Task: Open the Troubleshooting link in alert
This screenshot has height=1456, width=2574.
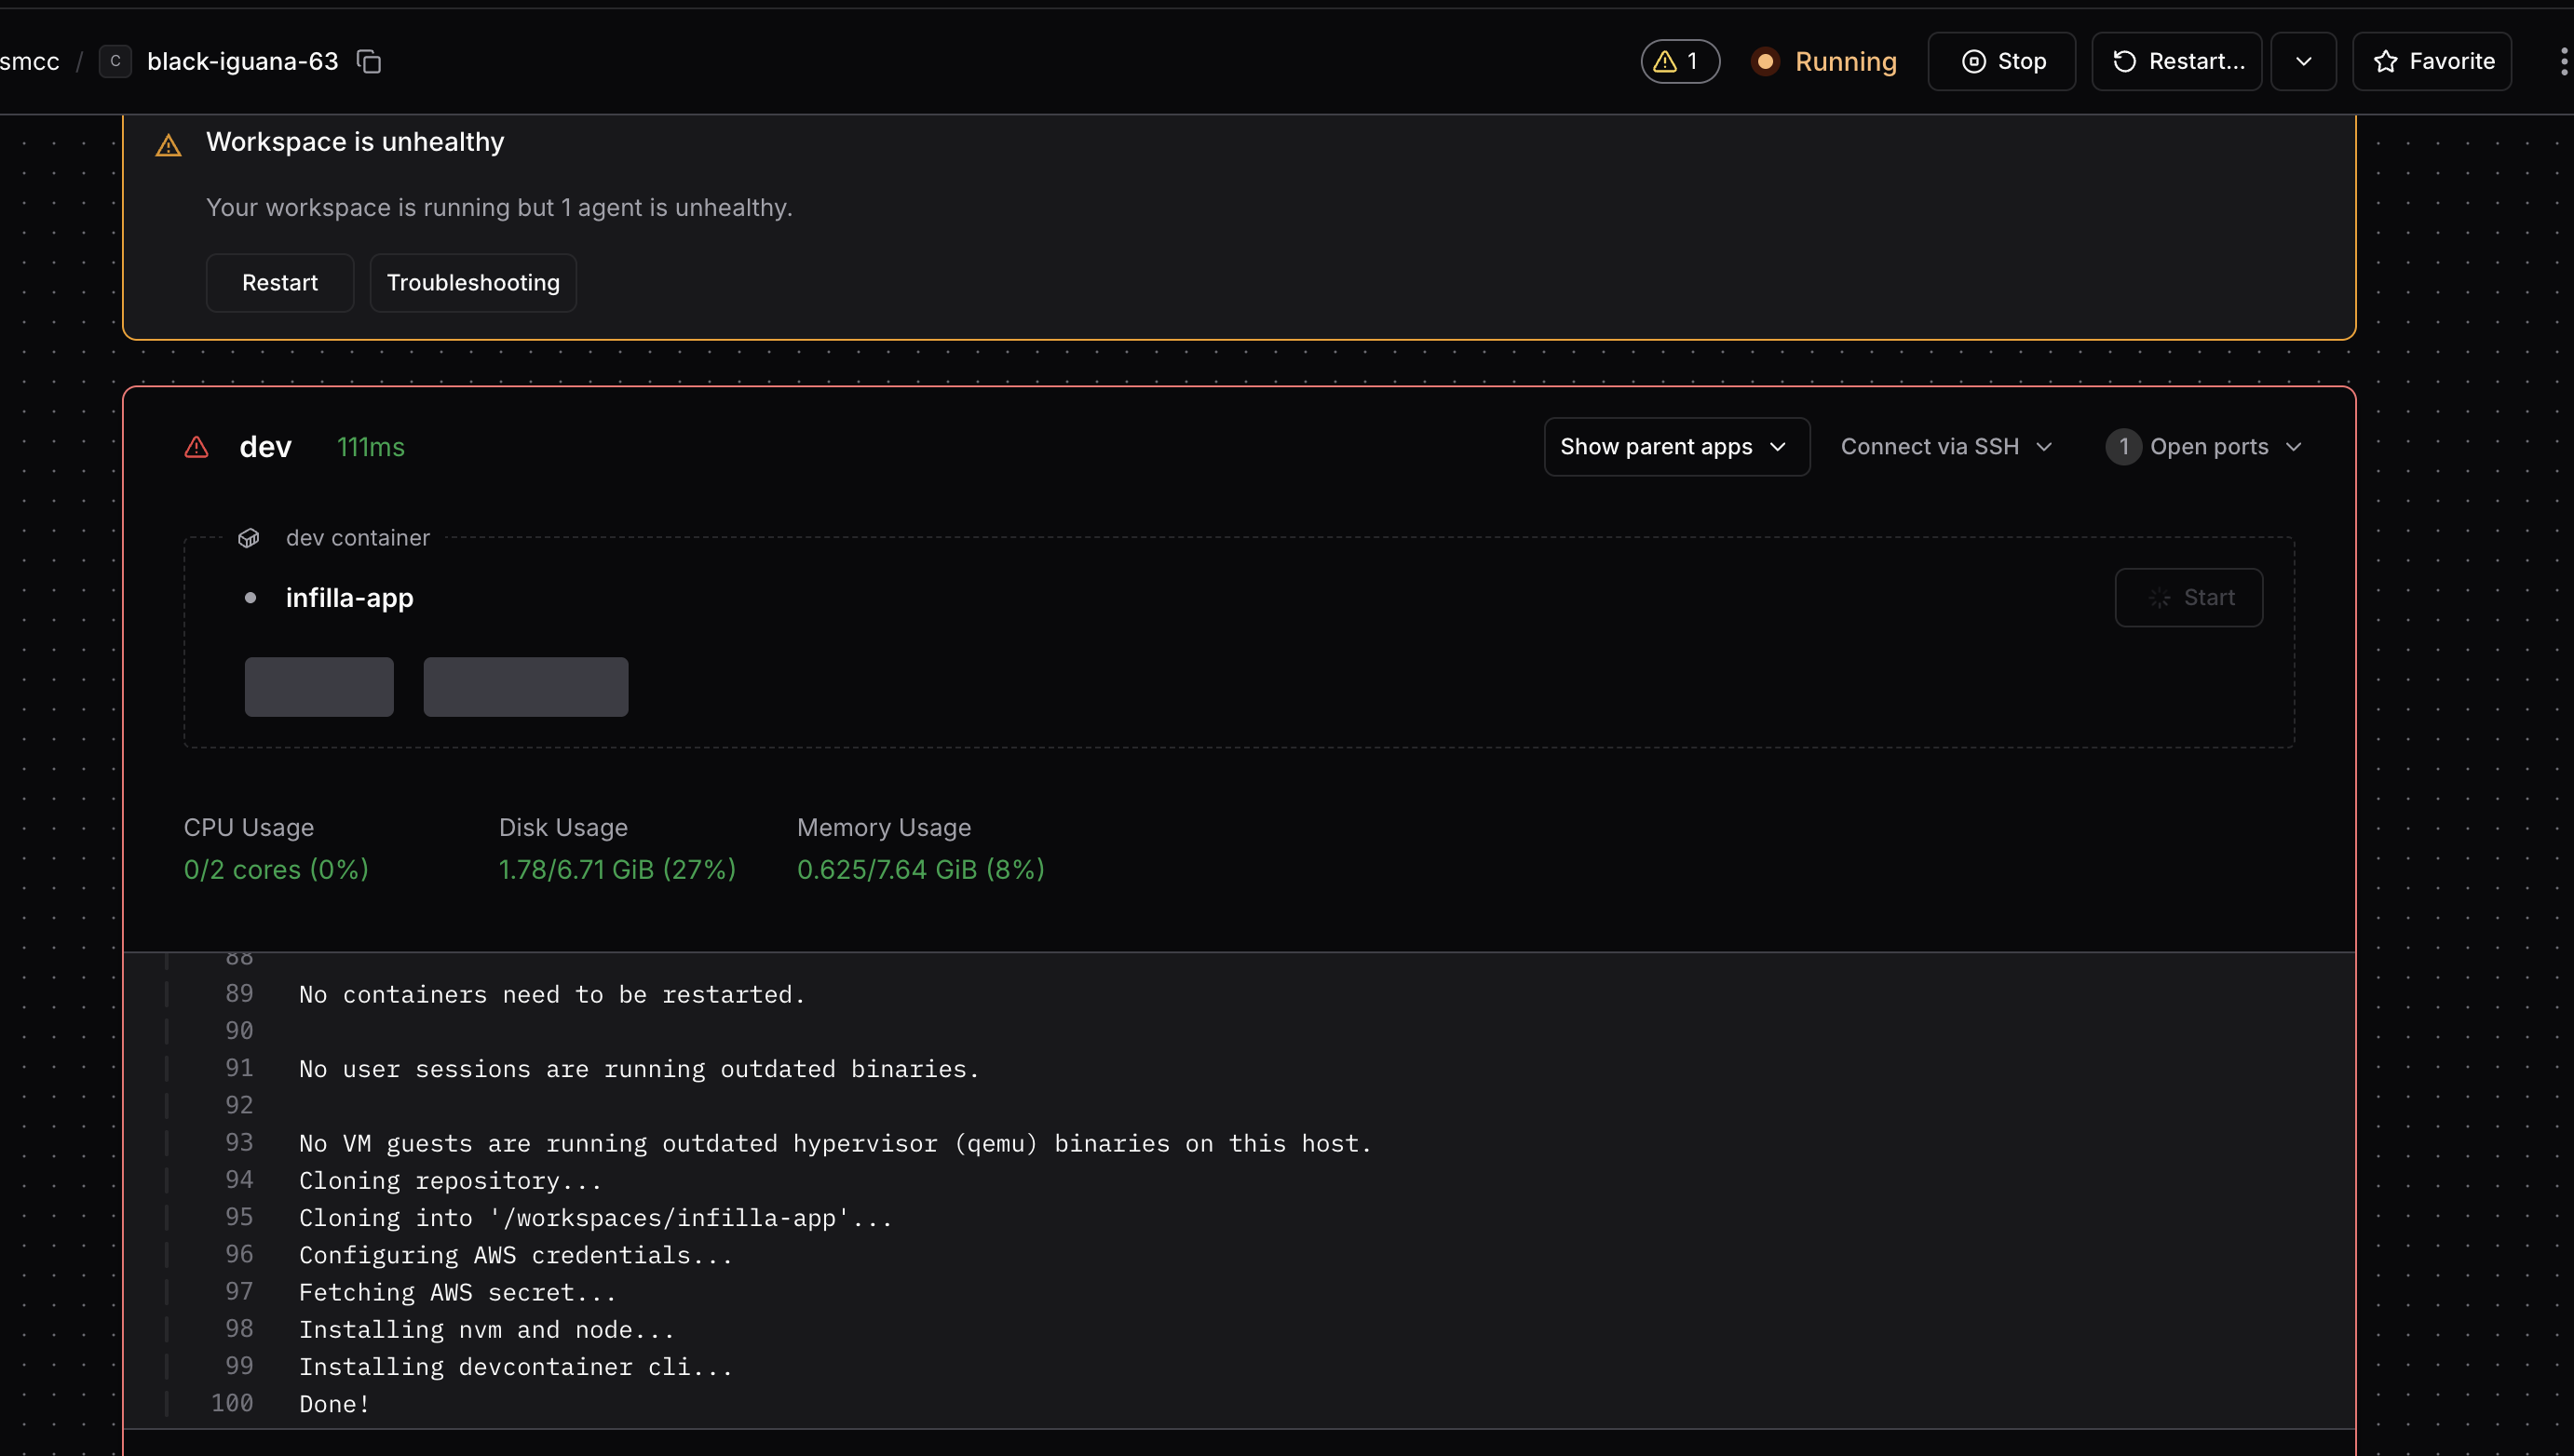Action: 473,283
